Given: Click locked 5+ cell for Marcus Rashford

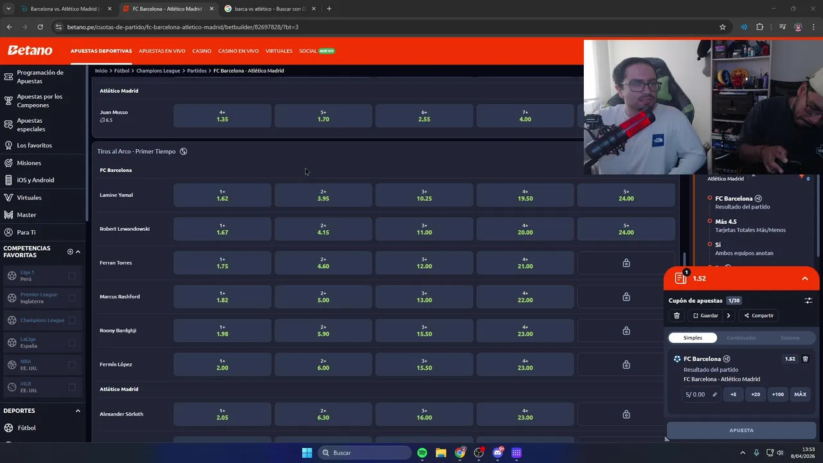Looking at the screenshot, I should click(x=626, y=297).
